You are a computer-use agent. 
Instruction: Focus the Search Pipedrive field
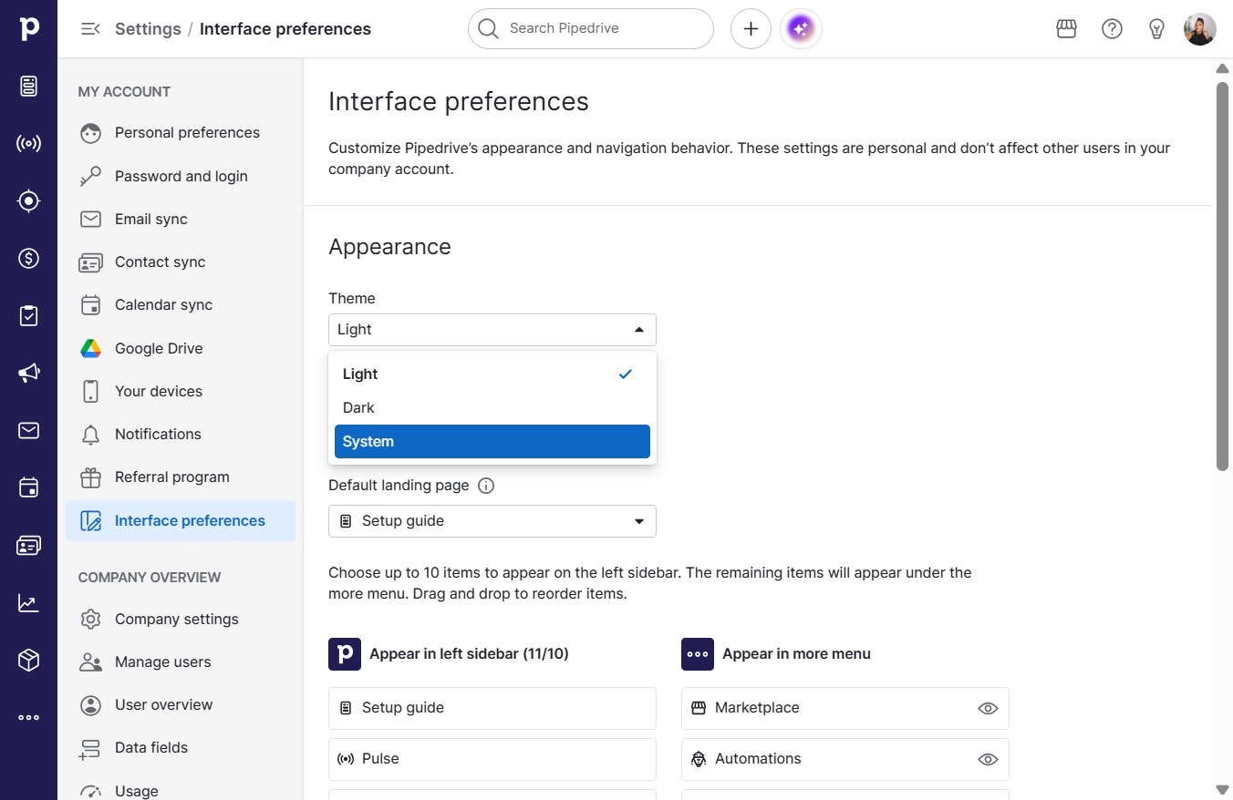[591, 29]
